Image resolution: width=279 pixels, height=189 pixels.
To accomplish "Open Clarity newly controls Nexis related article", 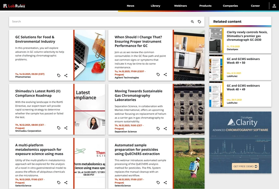I will (x=247, y=36).
